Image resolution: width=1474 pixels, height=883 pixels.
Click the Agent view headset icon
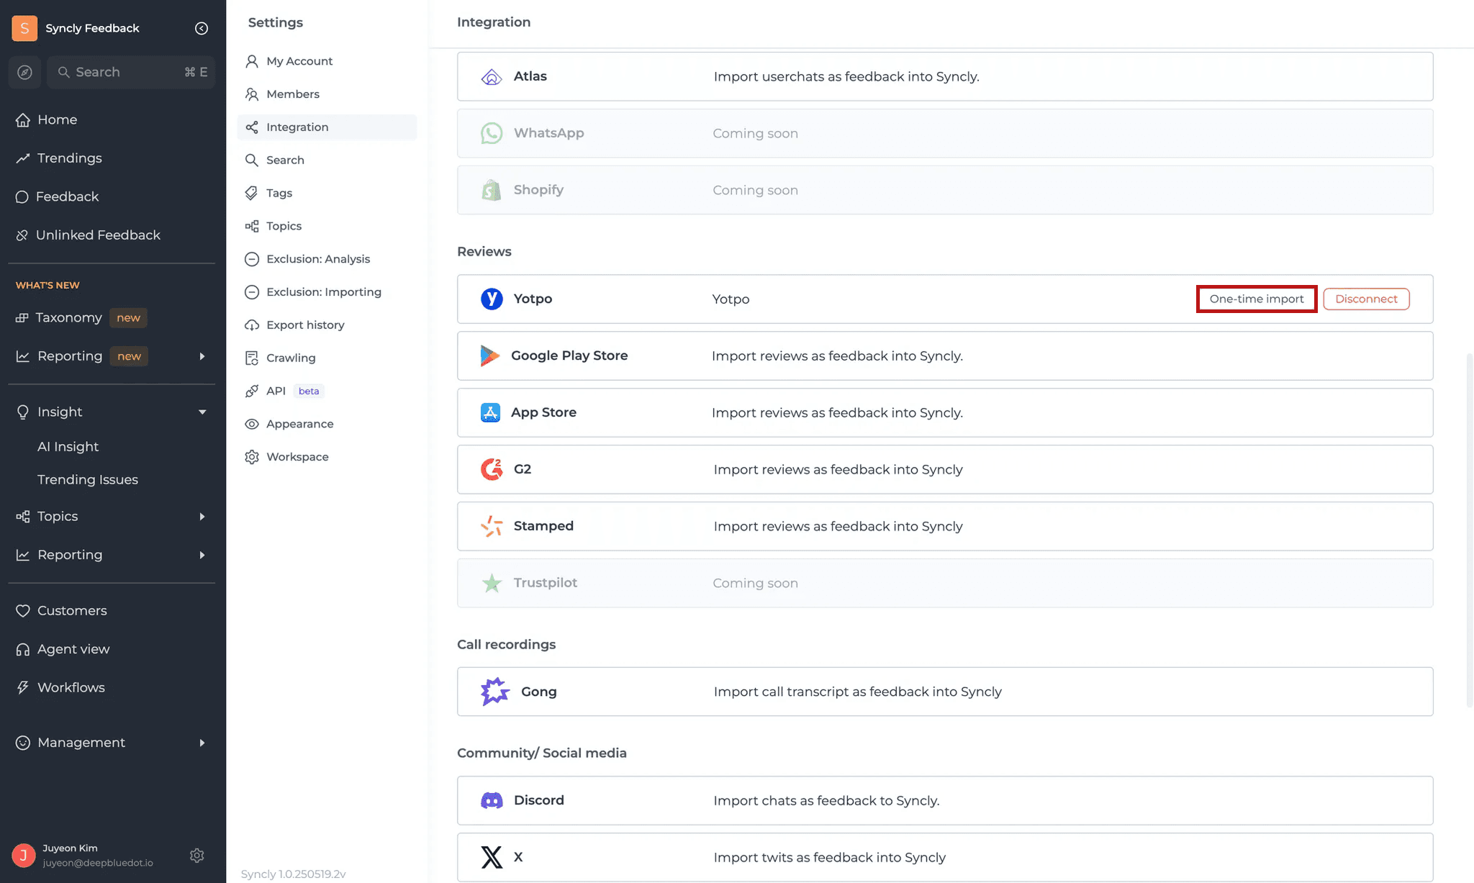(23, 649)
